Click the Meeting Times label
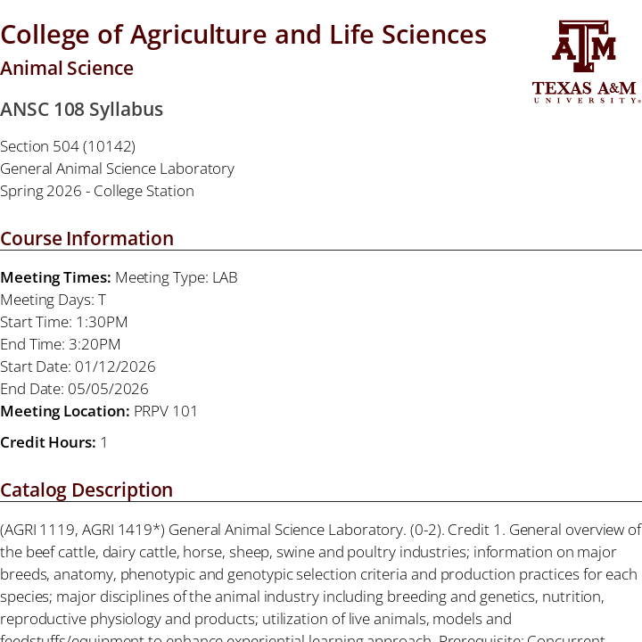Screen dimensions: 642x642 pyautogui.click(x=55, y=277)
